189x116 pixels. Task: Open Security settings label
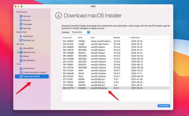[x=27, y=20]
